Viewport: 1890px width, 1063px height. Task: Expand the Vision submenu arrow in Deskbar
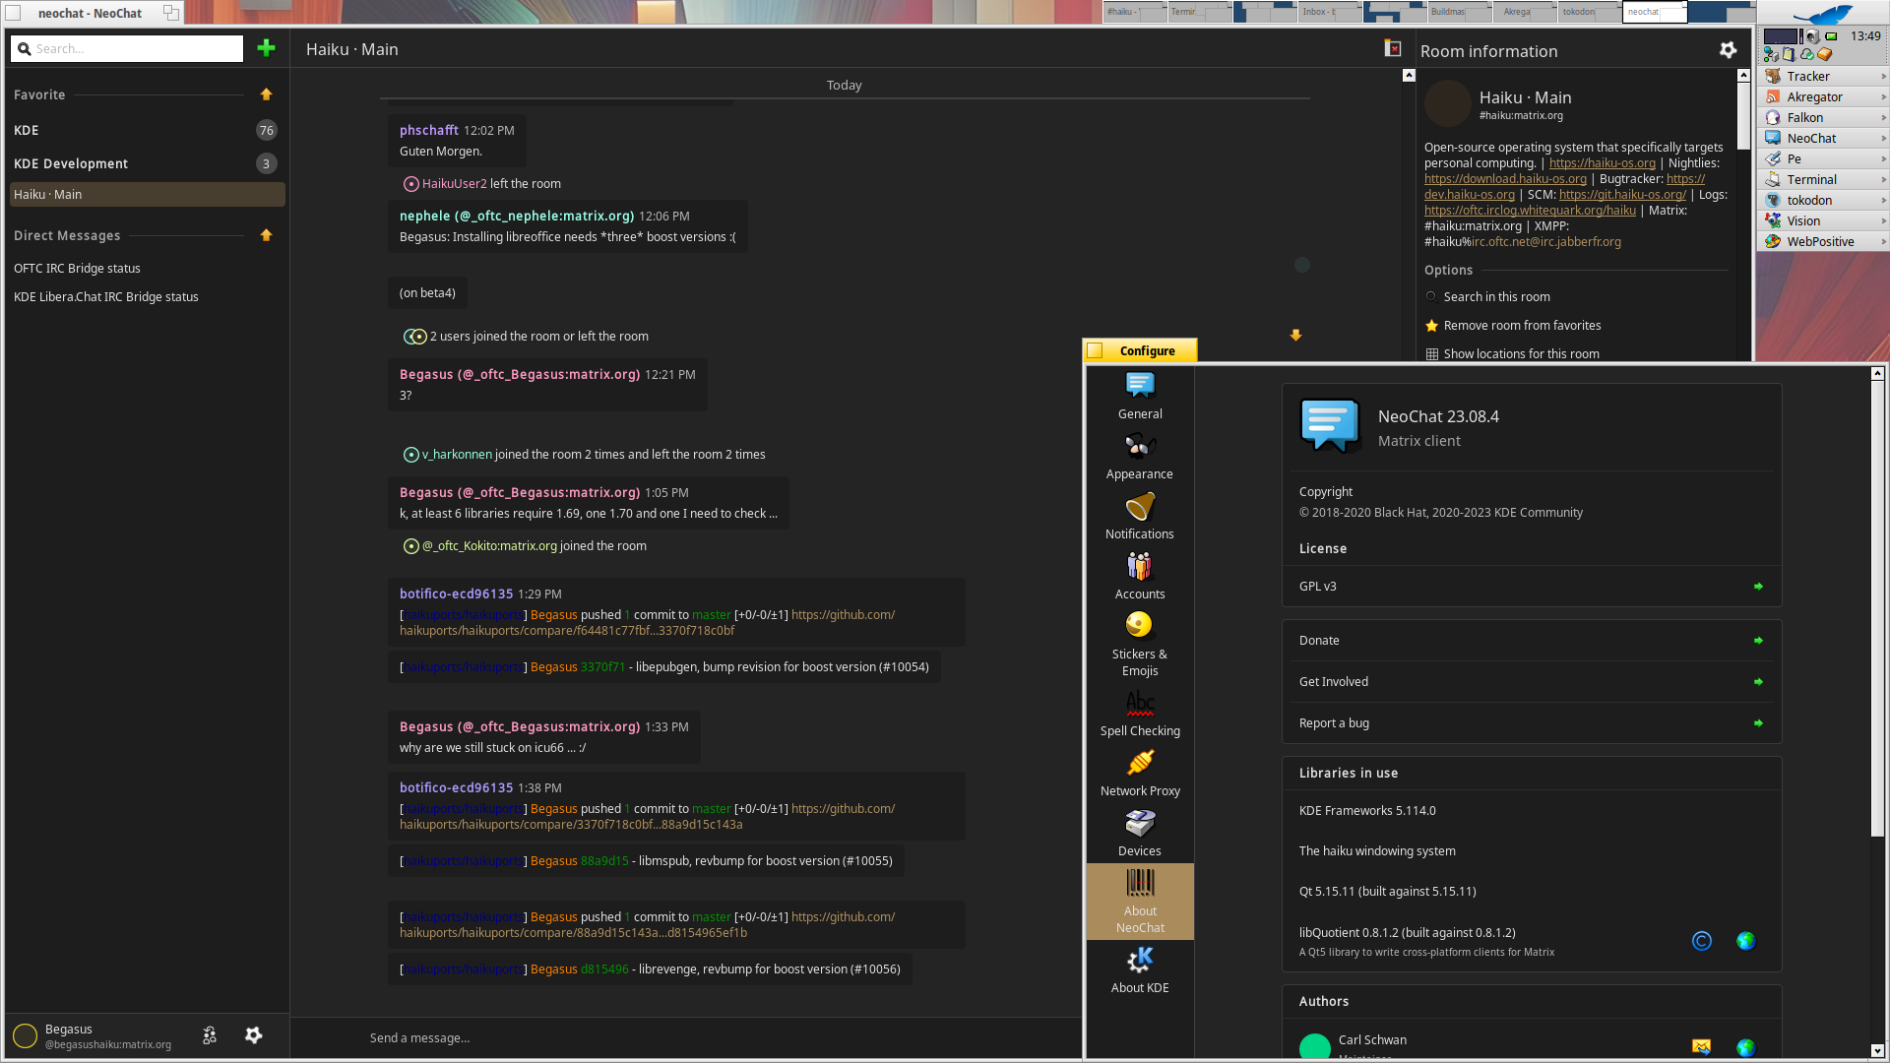(x=1883, y=221)
